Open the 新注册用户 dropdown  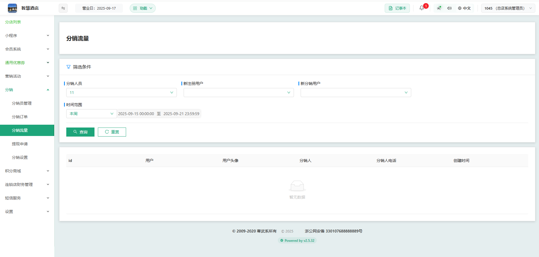(x=238, y=93)
